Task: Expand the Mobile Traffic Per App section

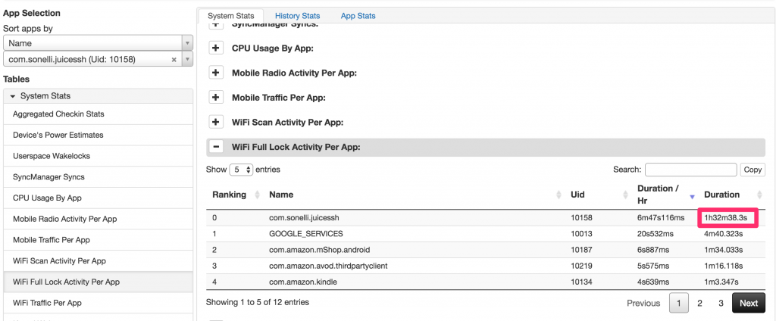Action: [x=216, y=98]
